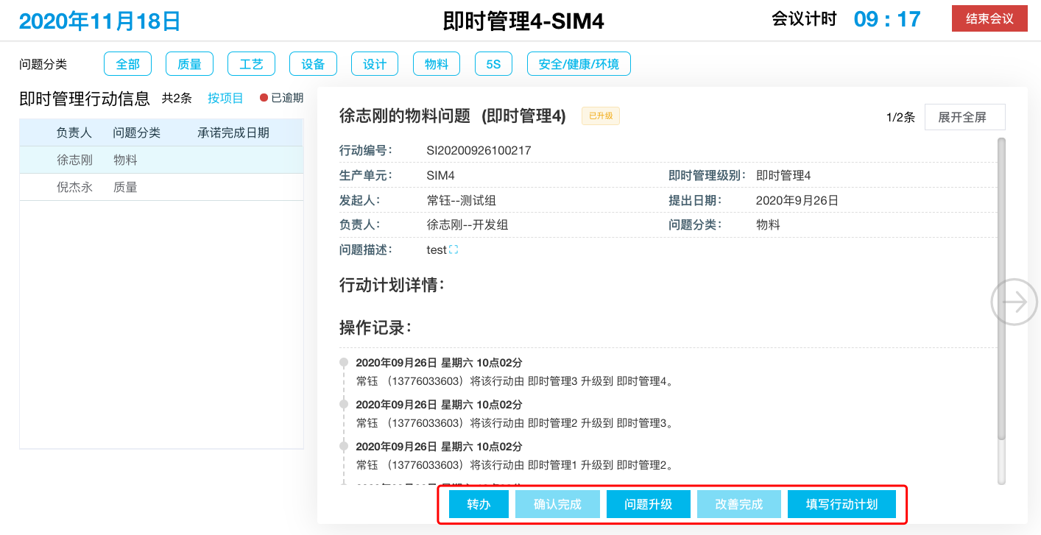
Task: Click the 转办 transfer button
Action: coord(479,504)
